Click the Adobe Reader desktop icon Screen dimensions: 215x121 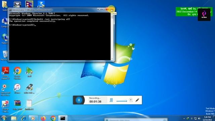[x=5, y=73]
